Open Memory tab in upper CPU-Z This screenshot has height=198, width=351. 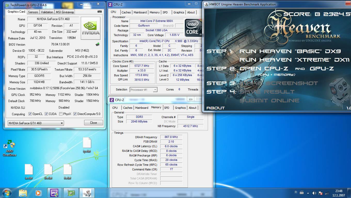(155, 12)
